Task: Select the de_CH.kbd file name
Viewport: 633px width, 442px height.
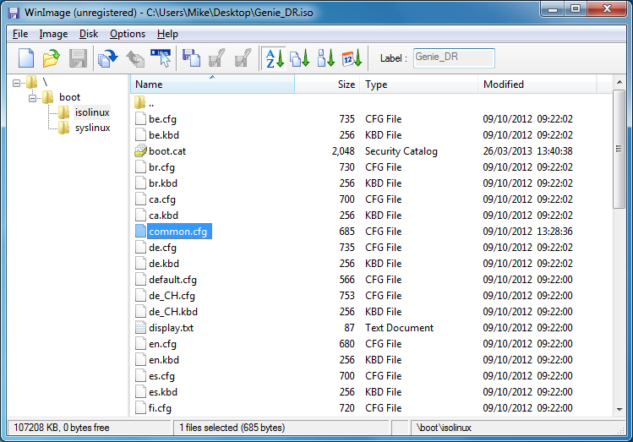Action: tap(172, 312)
